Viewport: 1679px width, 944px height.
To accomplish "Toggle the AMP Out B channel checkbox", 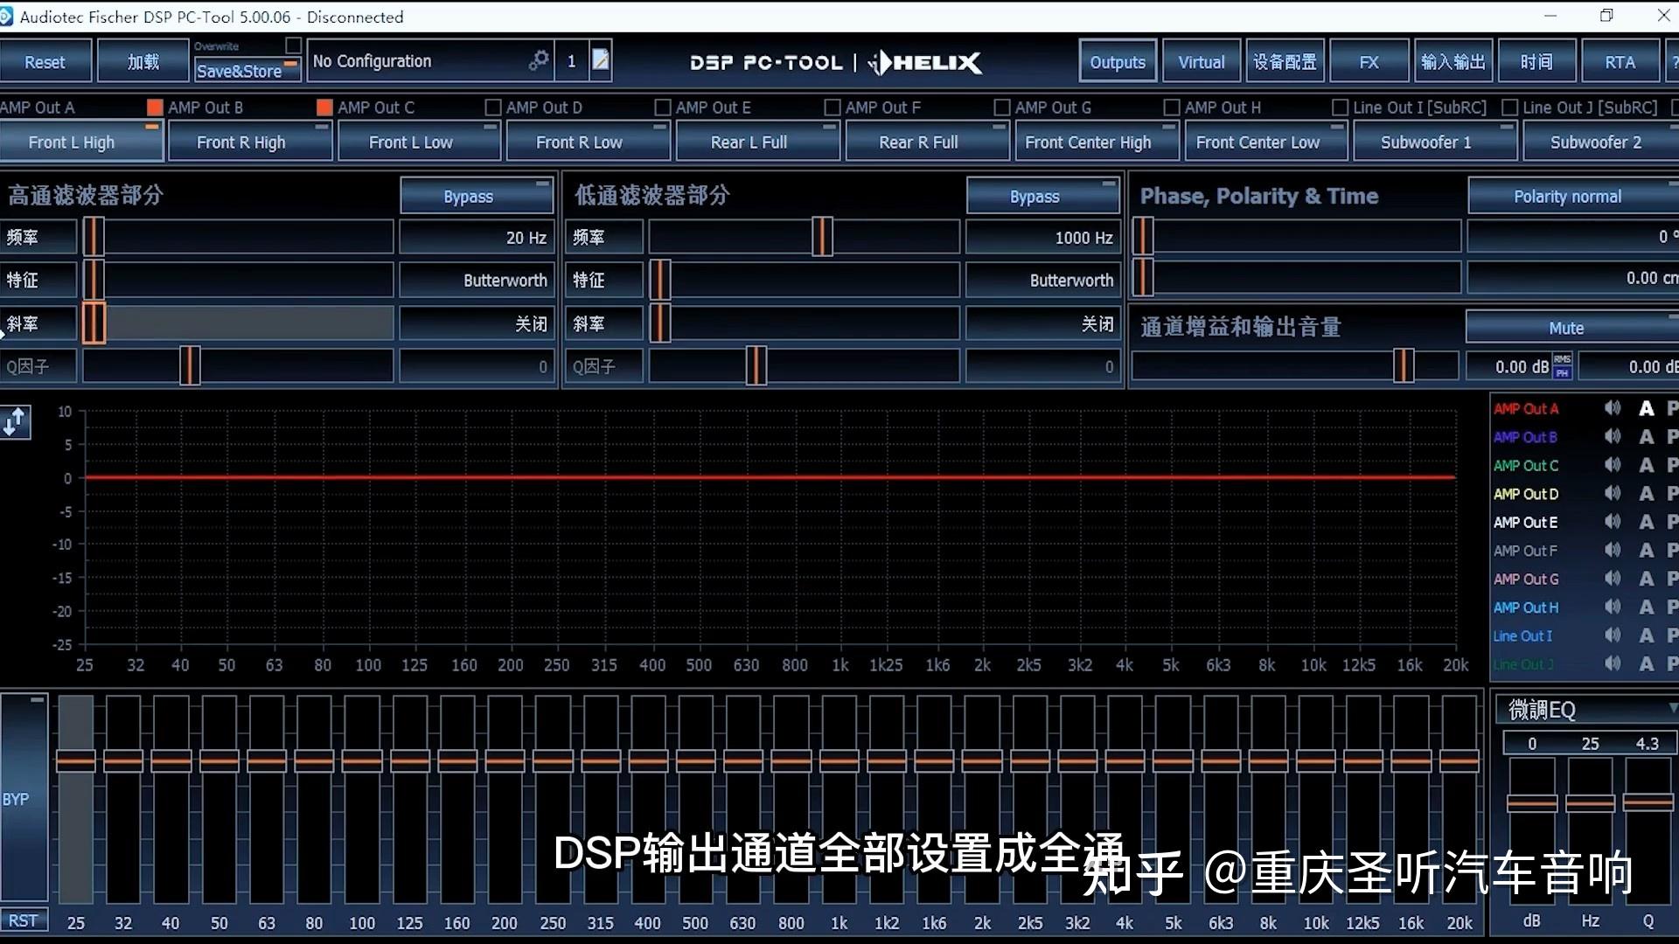I will [154, 107].
